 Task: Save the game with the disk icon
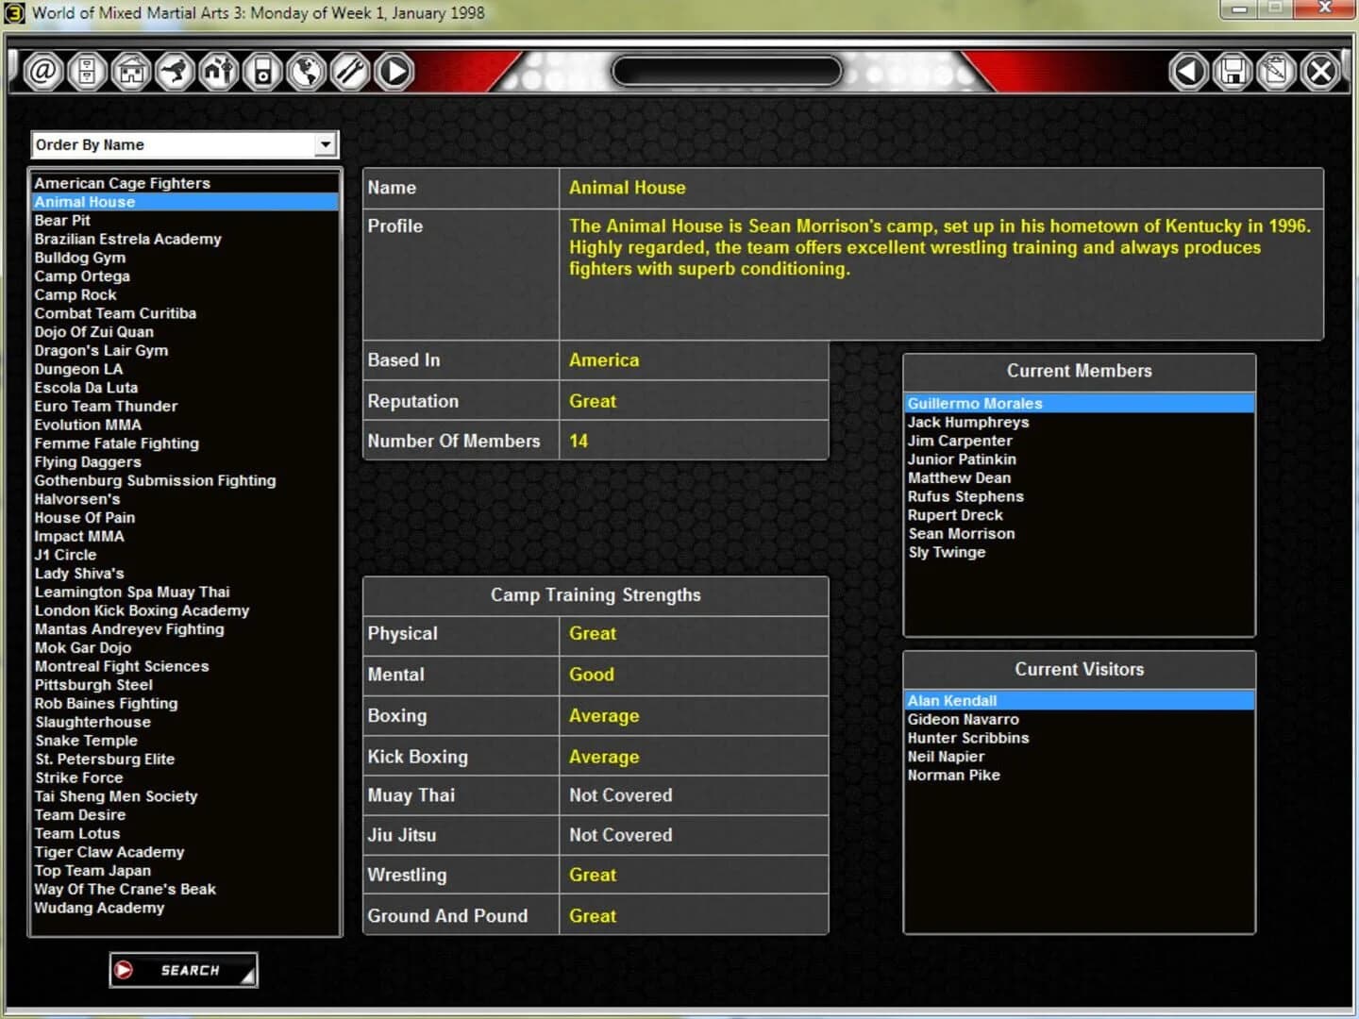click(1233, 71)
